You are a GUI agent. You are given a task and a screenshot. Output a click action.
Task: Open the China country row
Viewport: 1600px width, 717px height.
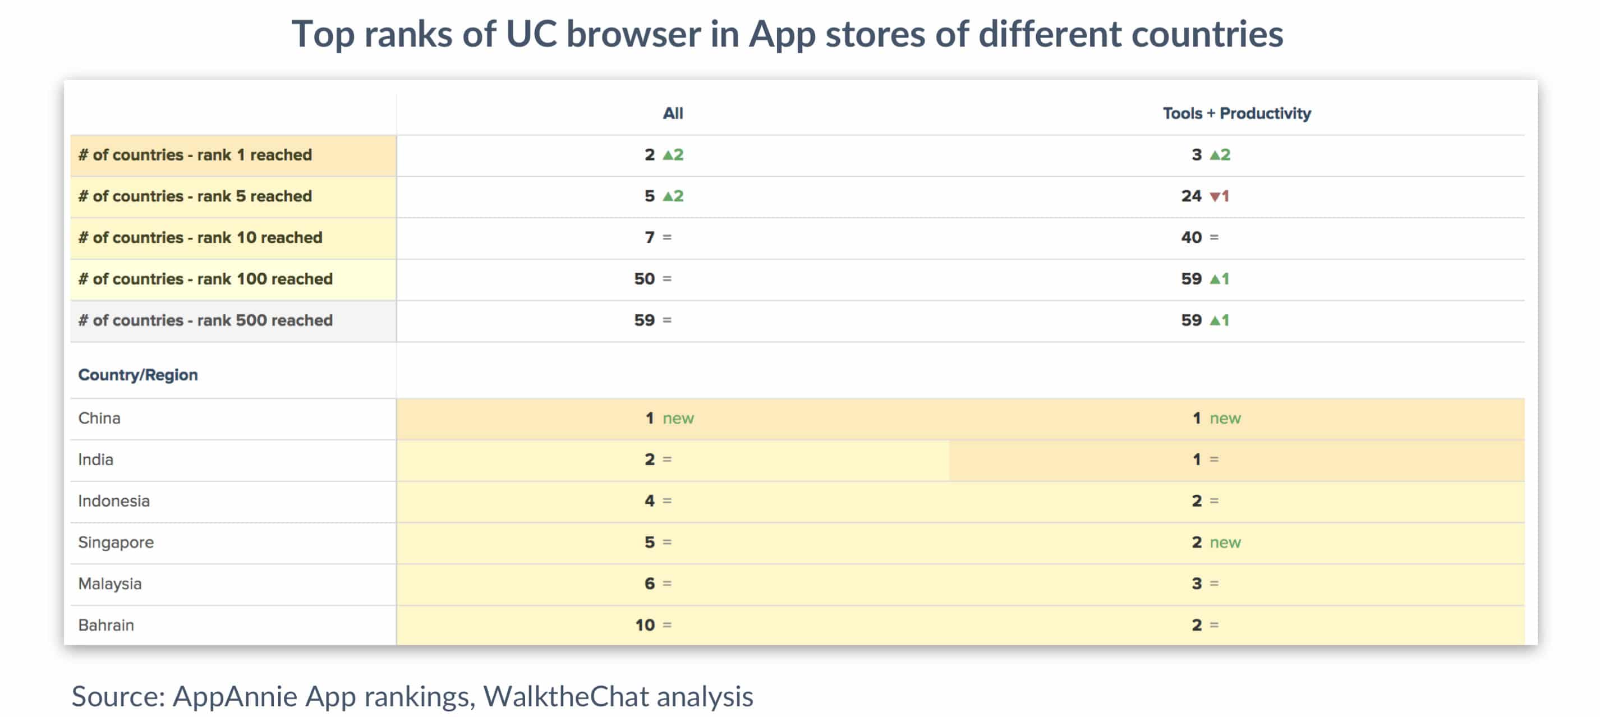[x=797, y=419]
